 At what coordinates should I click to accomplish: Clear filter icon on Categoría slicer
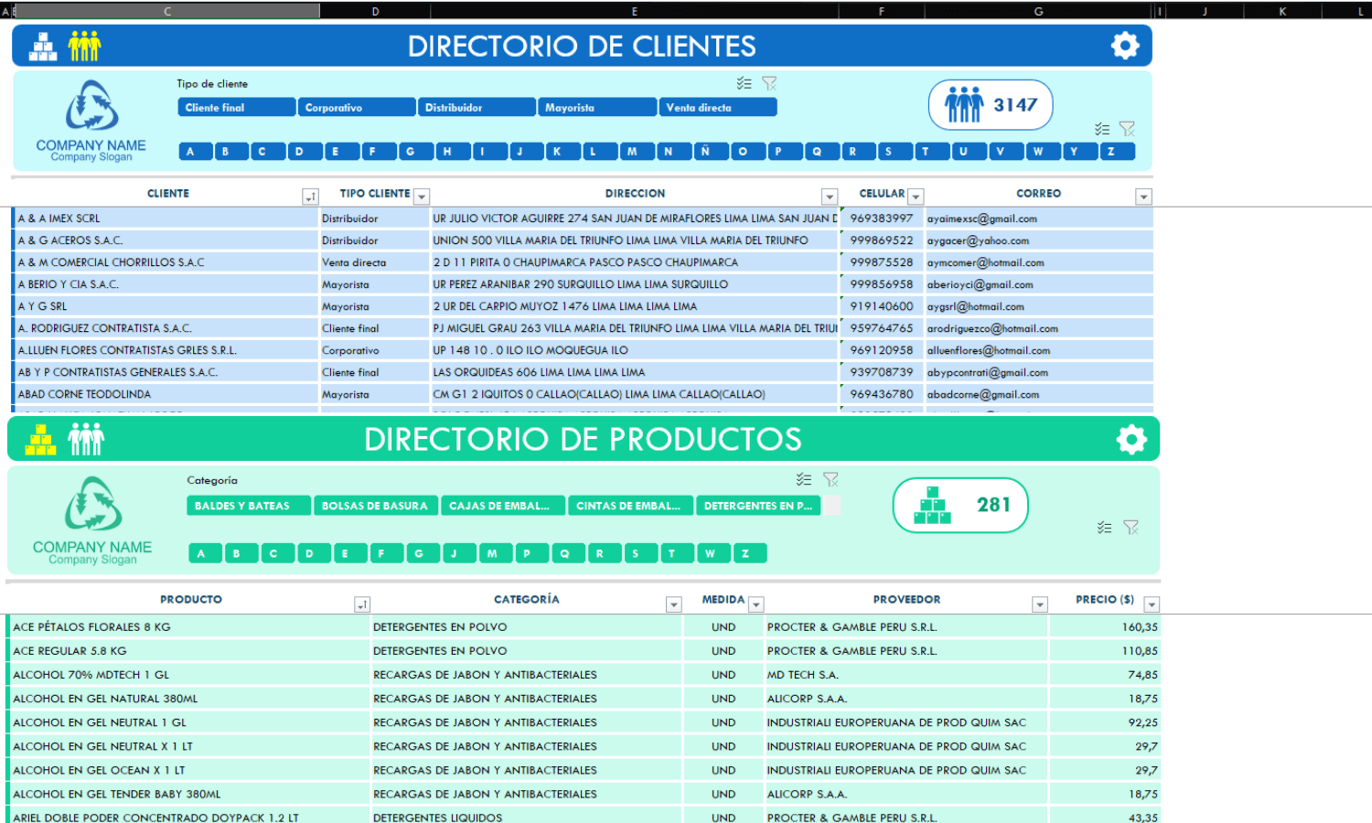[831, 479]
